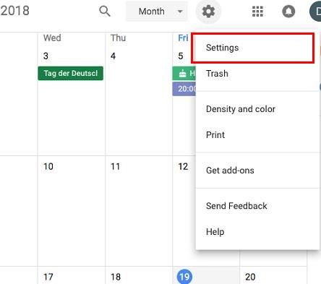The image size is (321, 284).
Task: Open the account avatar
Action: click(x=315, y=12)
